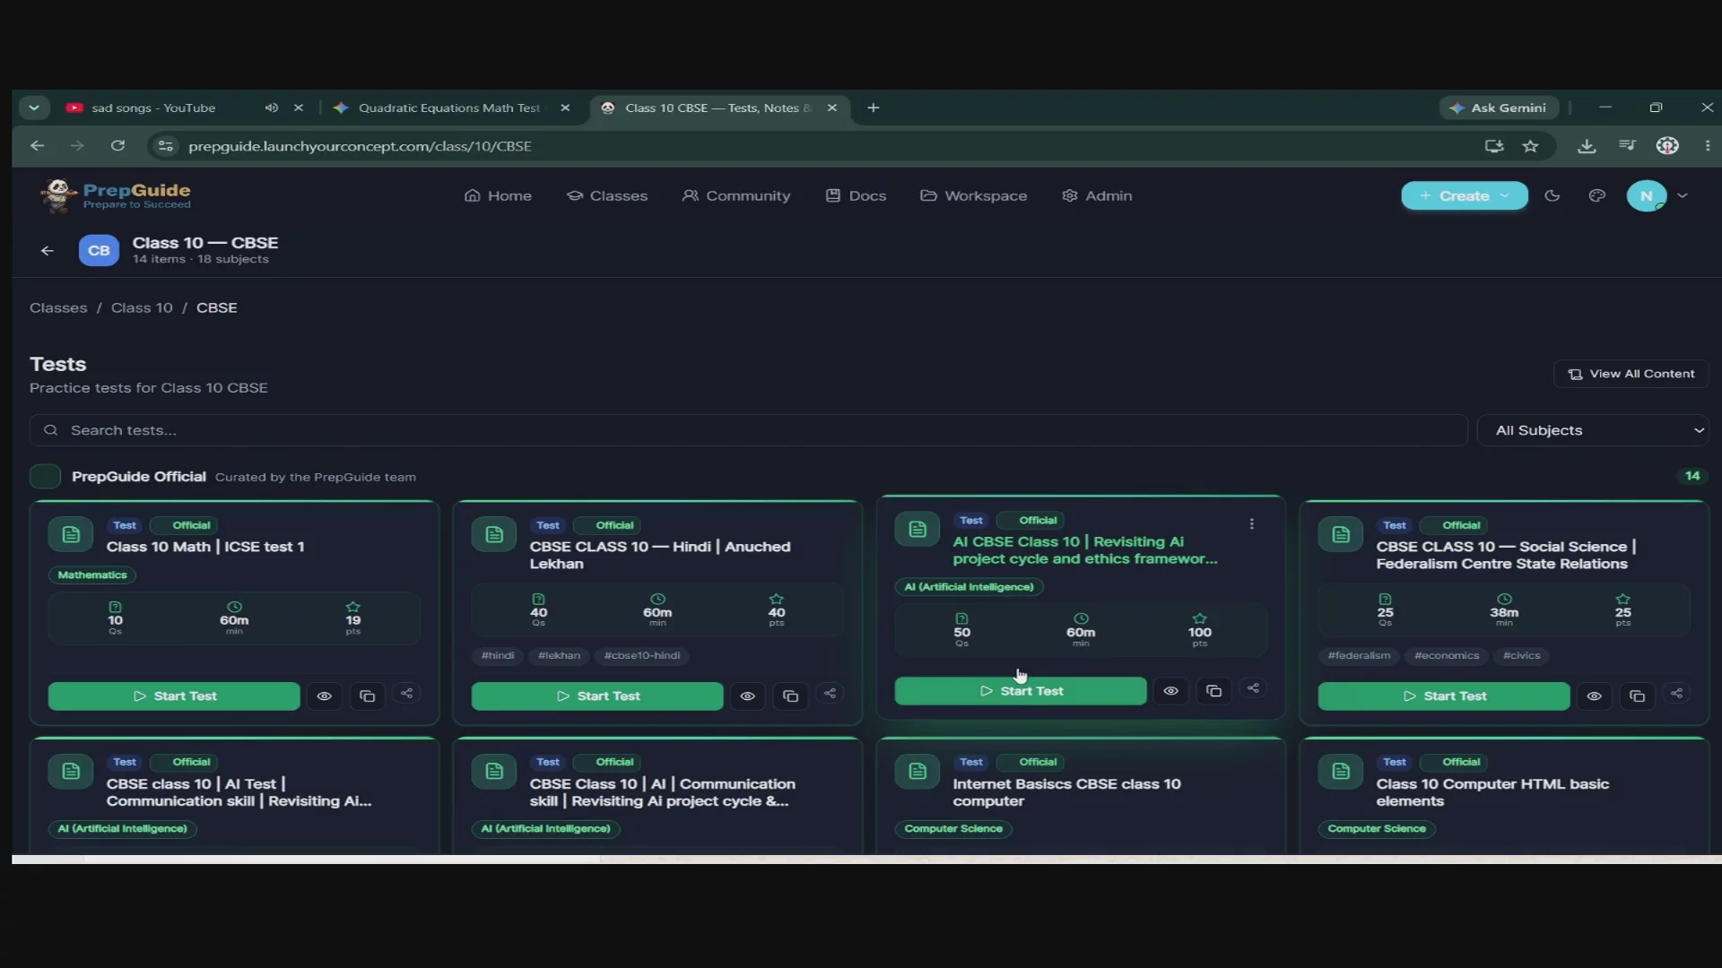1722x968 pixels.
Task: Open the theme palette icon
Action: [x=1597, y=195]
